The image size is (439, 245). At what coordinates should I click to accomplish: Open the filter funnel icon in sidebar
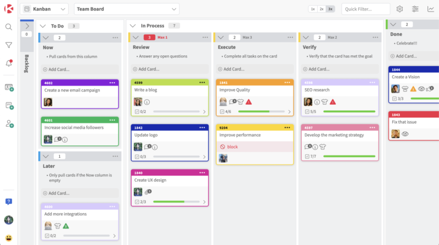pos(9,45)
